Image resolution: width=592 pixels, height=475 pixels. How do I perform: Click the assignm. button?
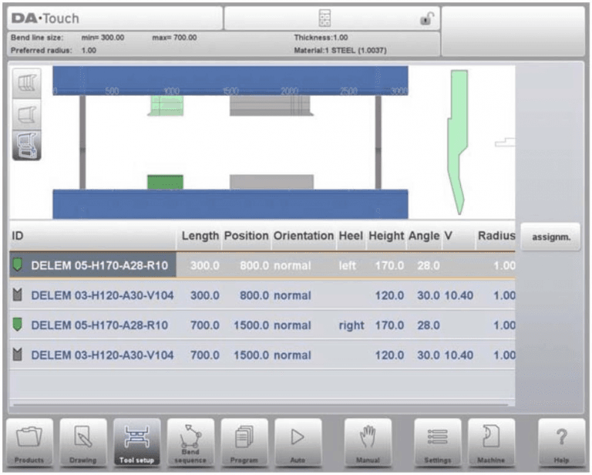(550, 237)
